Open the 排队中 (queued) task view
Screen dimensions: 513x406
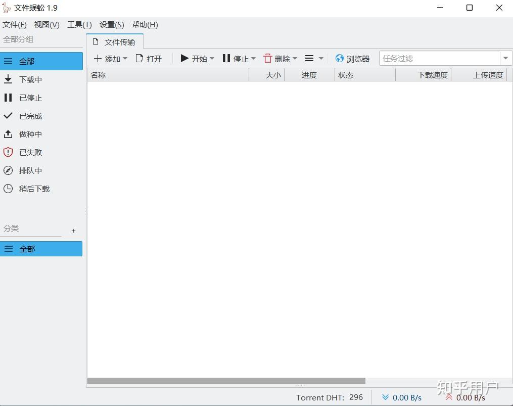(30, 170)
